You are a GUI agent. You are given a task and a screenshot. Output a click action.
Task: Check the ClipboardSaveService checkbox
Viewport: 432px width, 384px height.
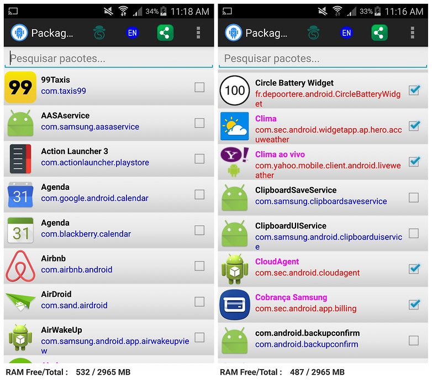(414, 198)
